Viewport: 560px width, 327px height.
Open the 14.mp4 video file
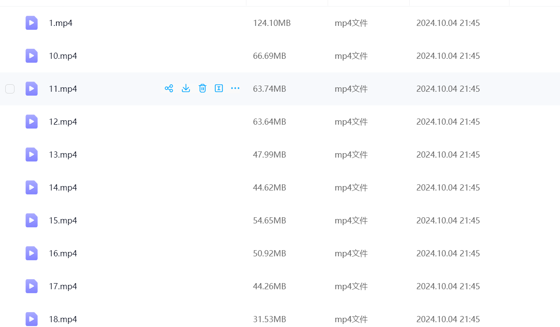[x=63, y=187]
